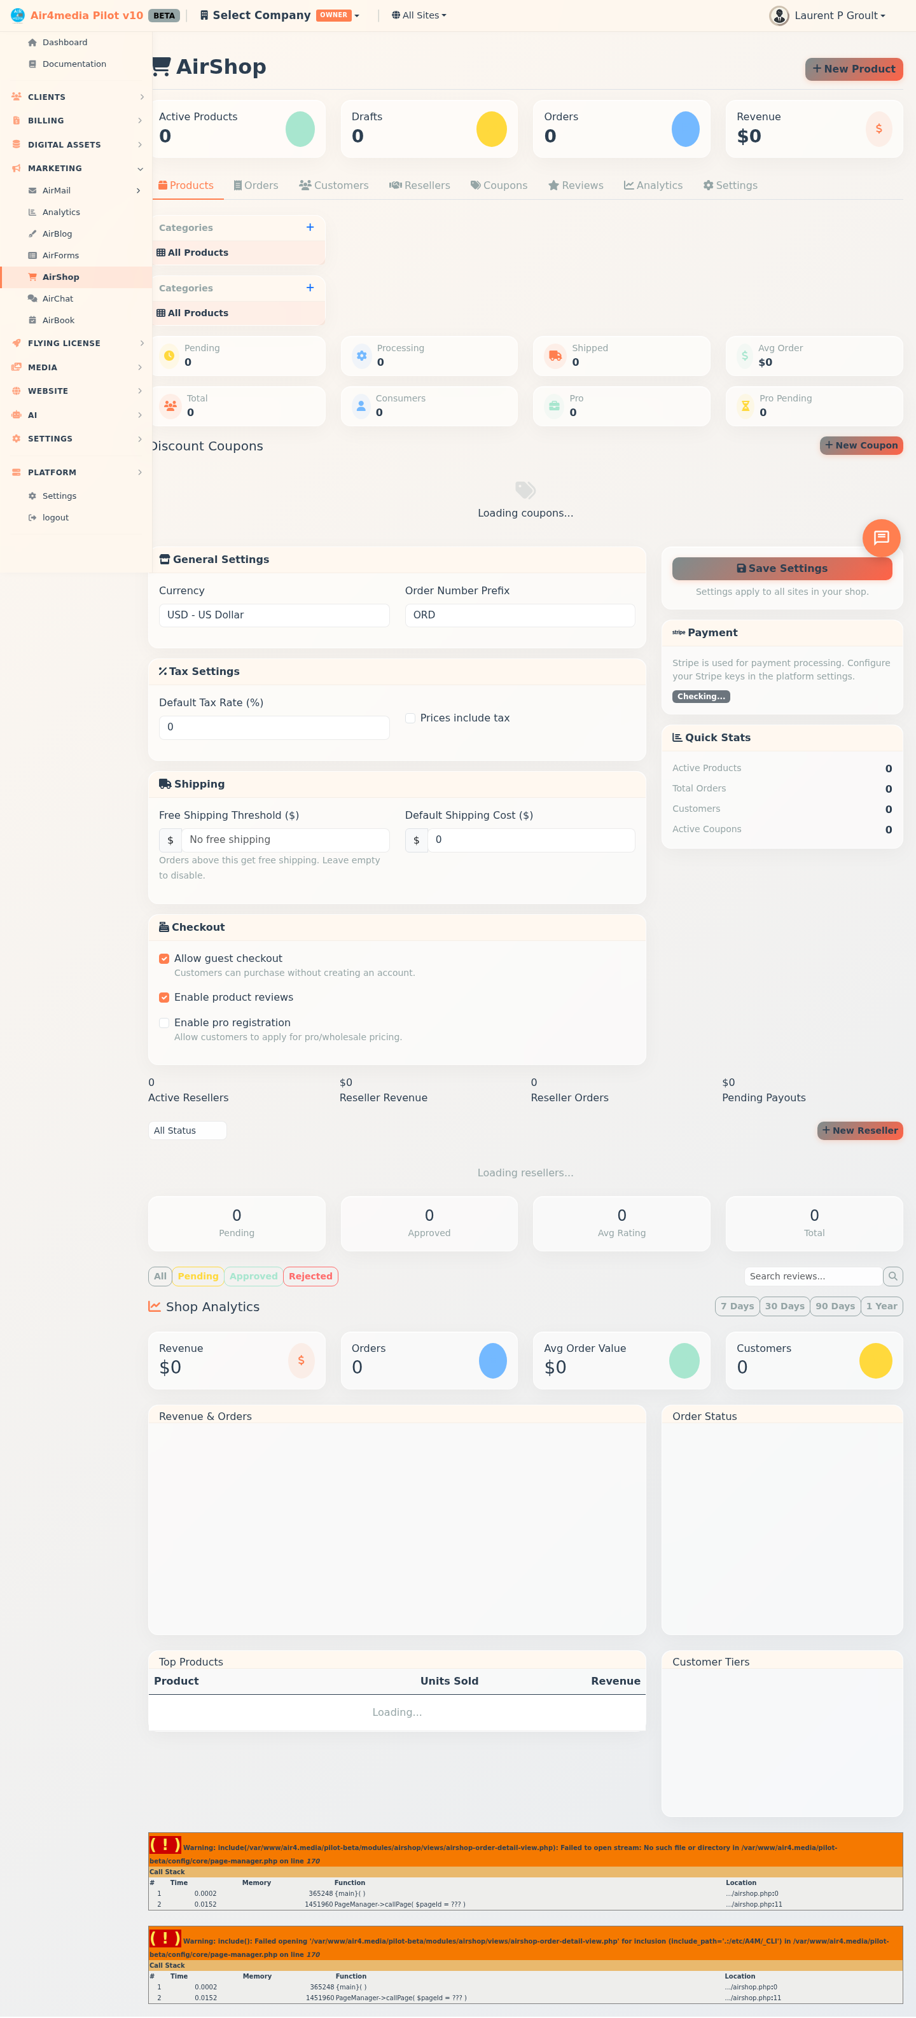
Task: Click the search magnifier icon for reviews
Action: [x=892, y=1276]
